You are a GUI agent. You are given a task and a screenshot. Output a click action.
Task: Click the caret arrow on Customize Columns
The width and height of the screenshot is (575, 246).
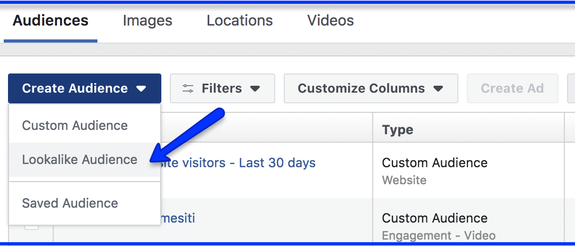(x=438, y=89)
